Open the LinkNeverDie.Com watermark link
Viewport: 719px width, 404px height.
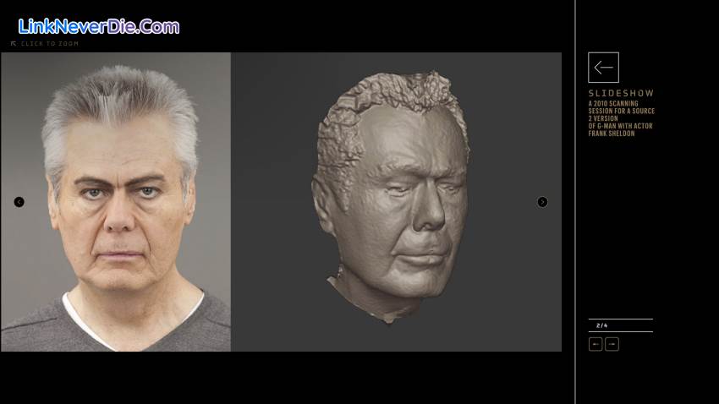point(99,26)
